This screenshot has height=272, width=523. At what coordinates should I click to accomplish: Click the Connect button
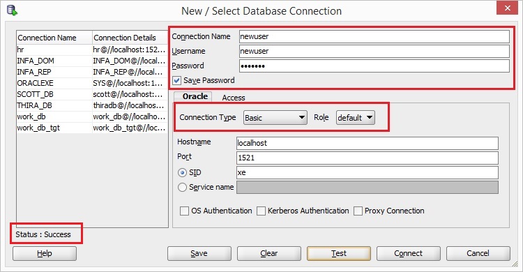(408, 253)
